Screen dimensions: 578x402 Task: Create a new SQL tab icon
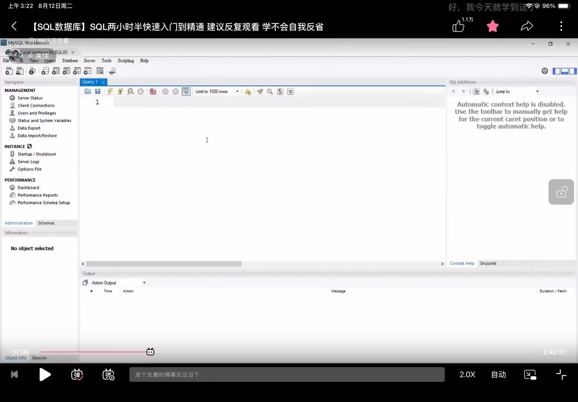(x=9, y=71)
